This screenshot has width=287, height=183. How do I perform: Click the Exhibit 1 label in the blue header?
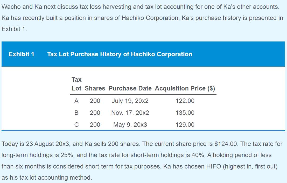(21, 54)
